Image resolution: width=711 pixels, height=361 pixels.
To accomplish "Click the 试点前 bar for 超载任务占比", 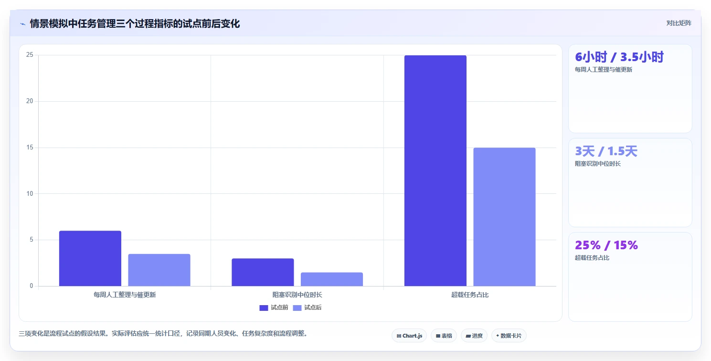I will pos(435,170).
